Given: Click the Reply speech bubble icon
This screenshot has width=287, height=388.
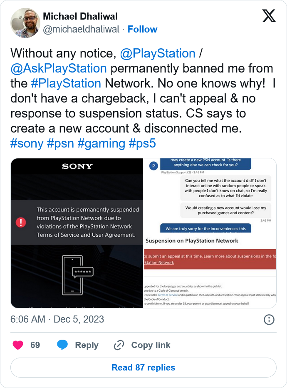Looking at the screenshot, I should pyautogui.click(x=62, y=345).
